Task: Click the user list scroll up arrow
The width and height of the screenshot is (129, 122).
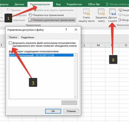Action: [75, 56]
